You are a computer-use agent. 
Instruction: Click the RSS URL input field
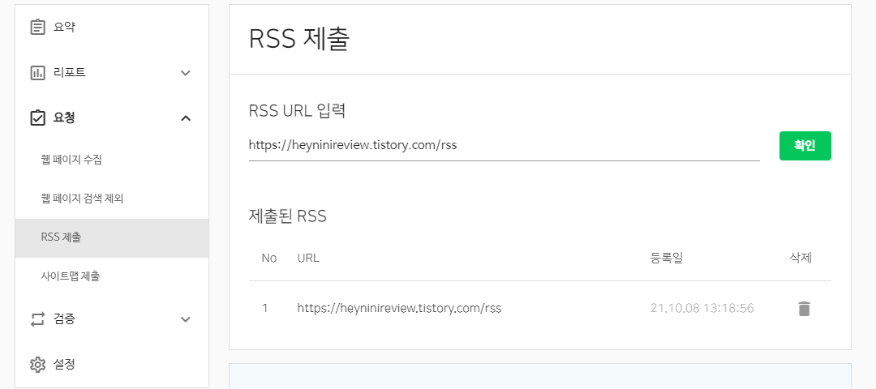(x=504, y=146)
